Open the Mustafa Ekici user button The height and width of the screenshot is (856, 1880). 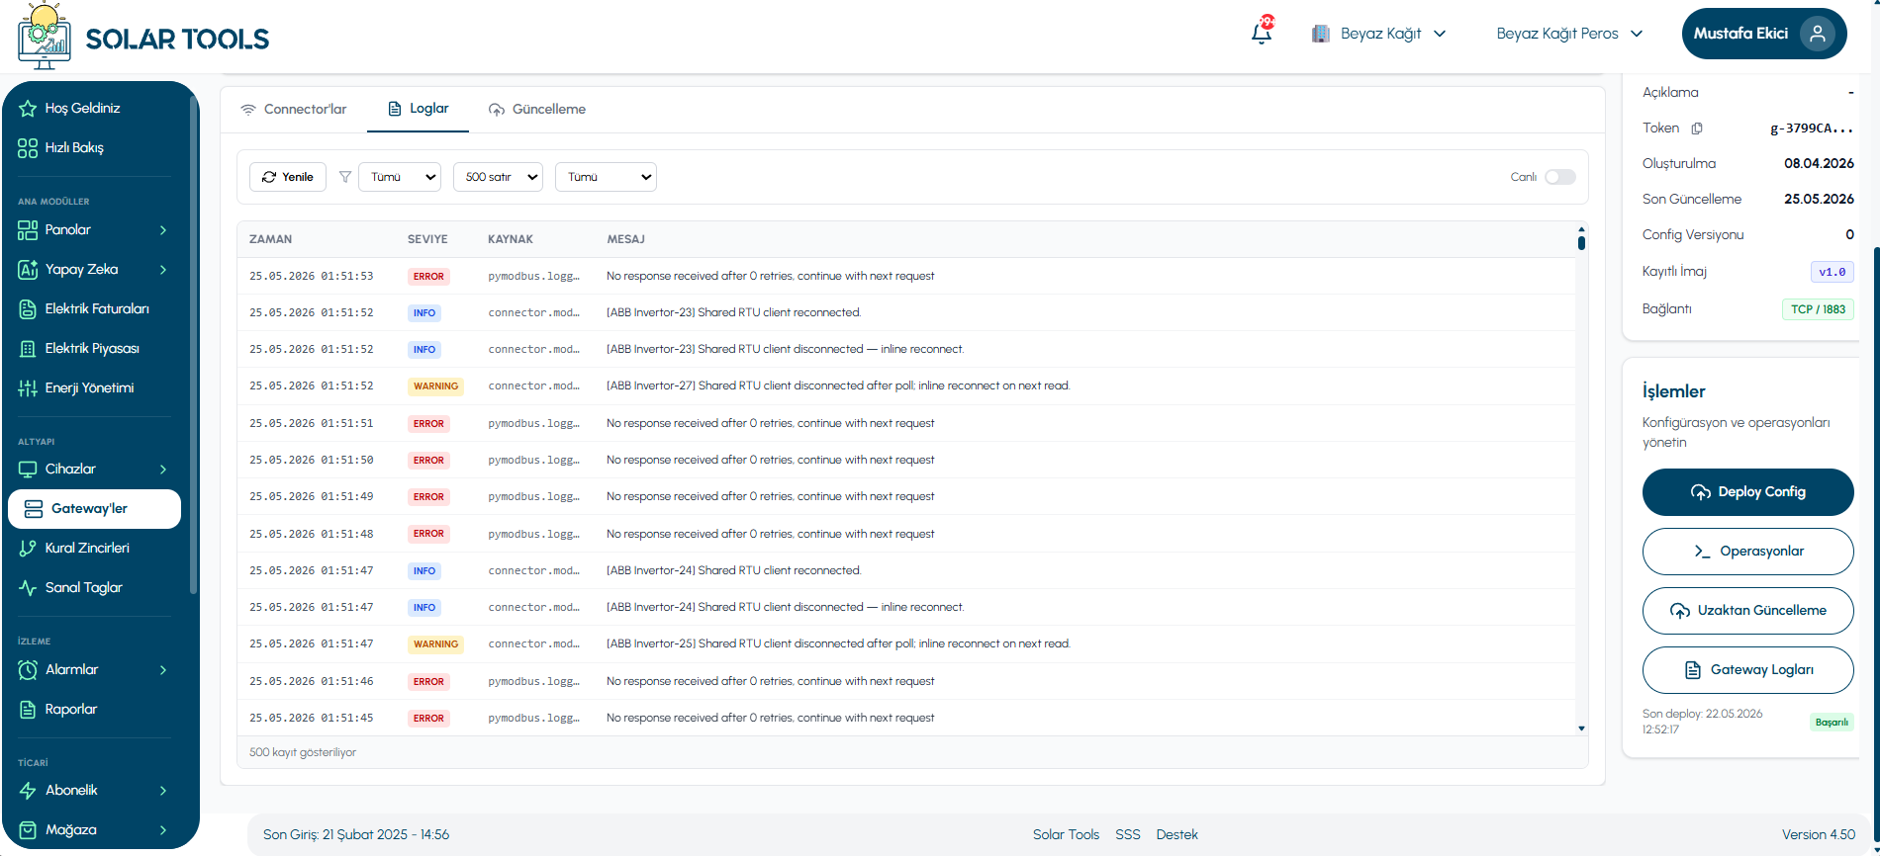coord(1764,34)
